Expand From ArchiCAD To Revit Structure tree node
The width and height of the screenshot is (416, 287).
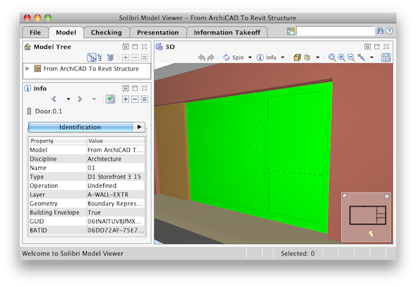click(28, 69)
